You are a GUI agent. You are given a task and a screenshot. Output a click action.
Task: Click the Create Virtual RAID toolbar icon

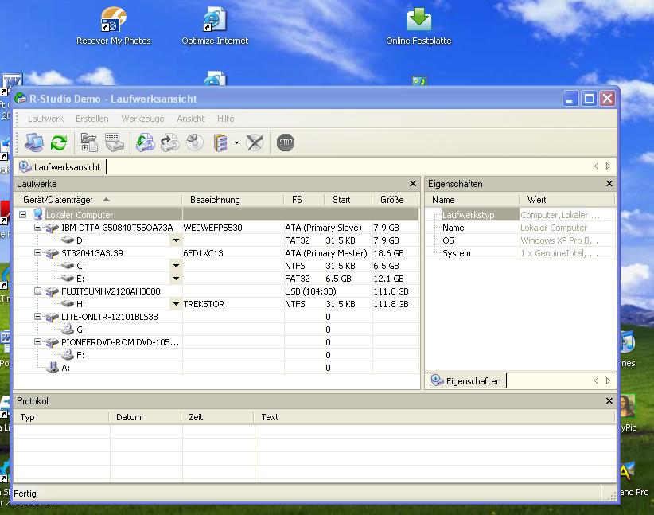tap(220, 142)
